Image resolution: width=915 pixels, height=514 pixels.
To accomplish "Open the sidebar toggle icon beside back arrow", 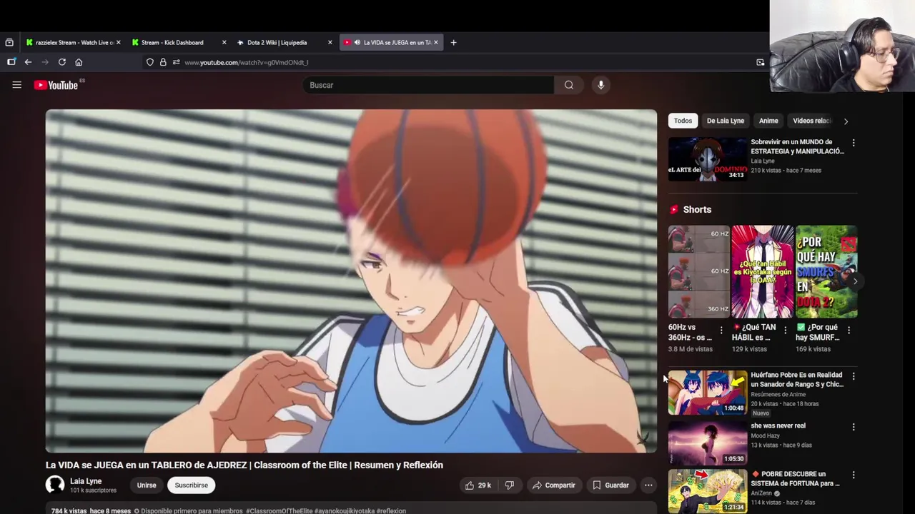I will 11,62.
